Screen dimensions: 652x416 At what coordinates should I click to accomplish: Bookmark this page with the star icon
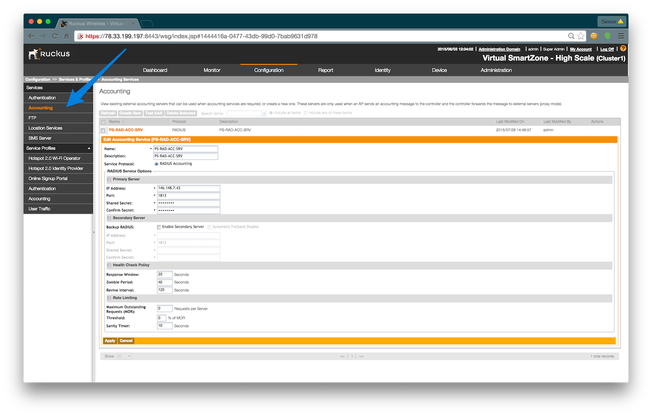(581, 36)
